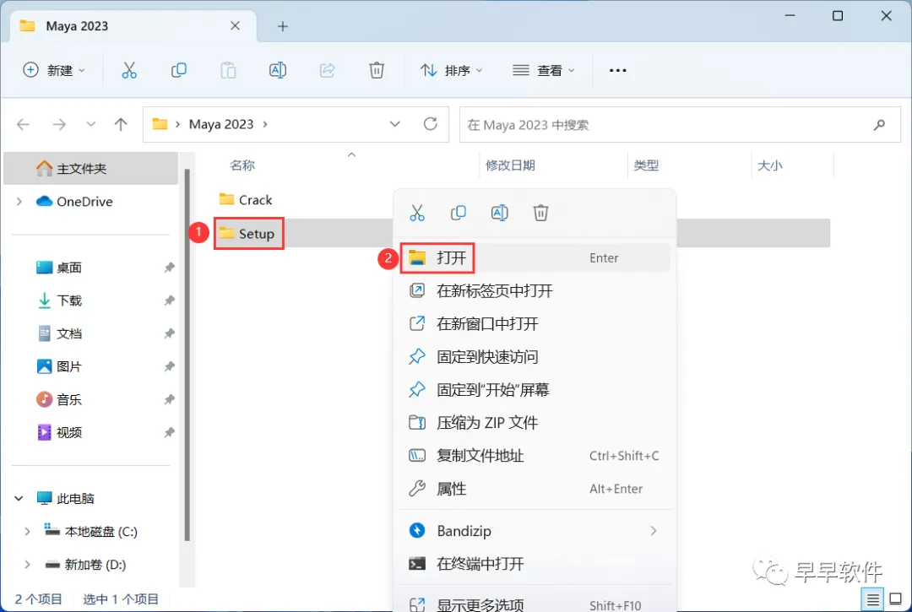Select the Crack folder

click(x=246, y=199)
